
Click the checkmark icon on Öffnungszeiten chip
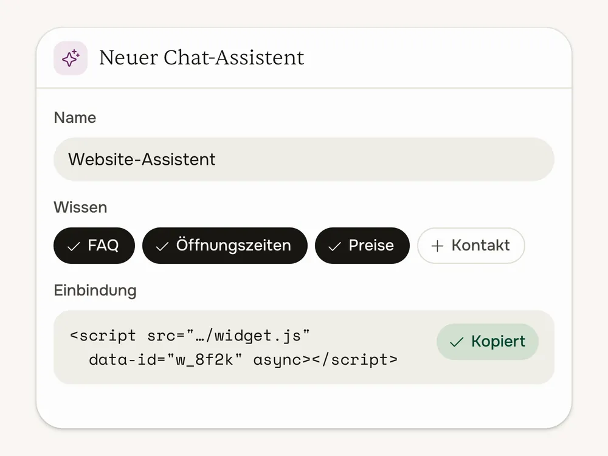pyautogui.click(x=162, y=246)
